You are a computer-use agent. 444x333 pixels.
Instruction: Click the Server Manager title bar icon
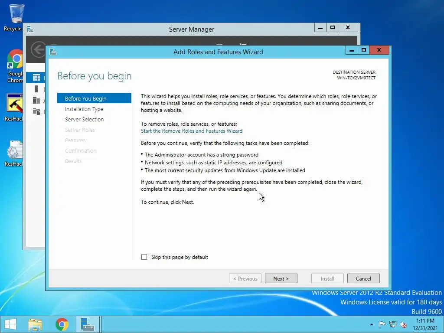(30, 29)
